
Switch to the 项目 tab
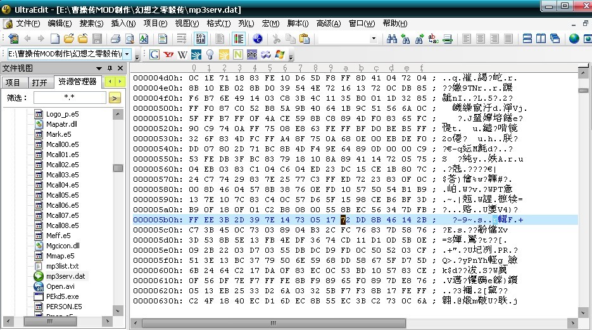pos(13,82)
